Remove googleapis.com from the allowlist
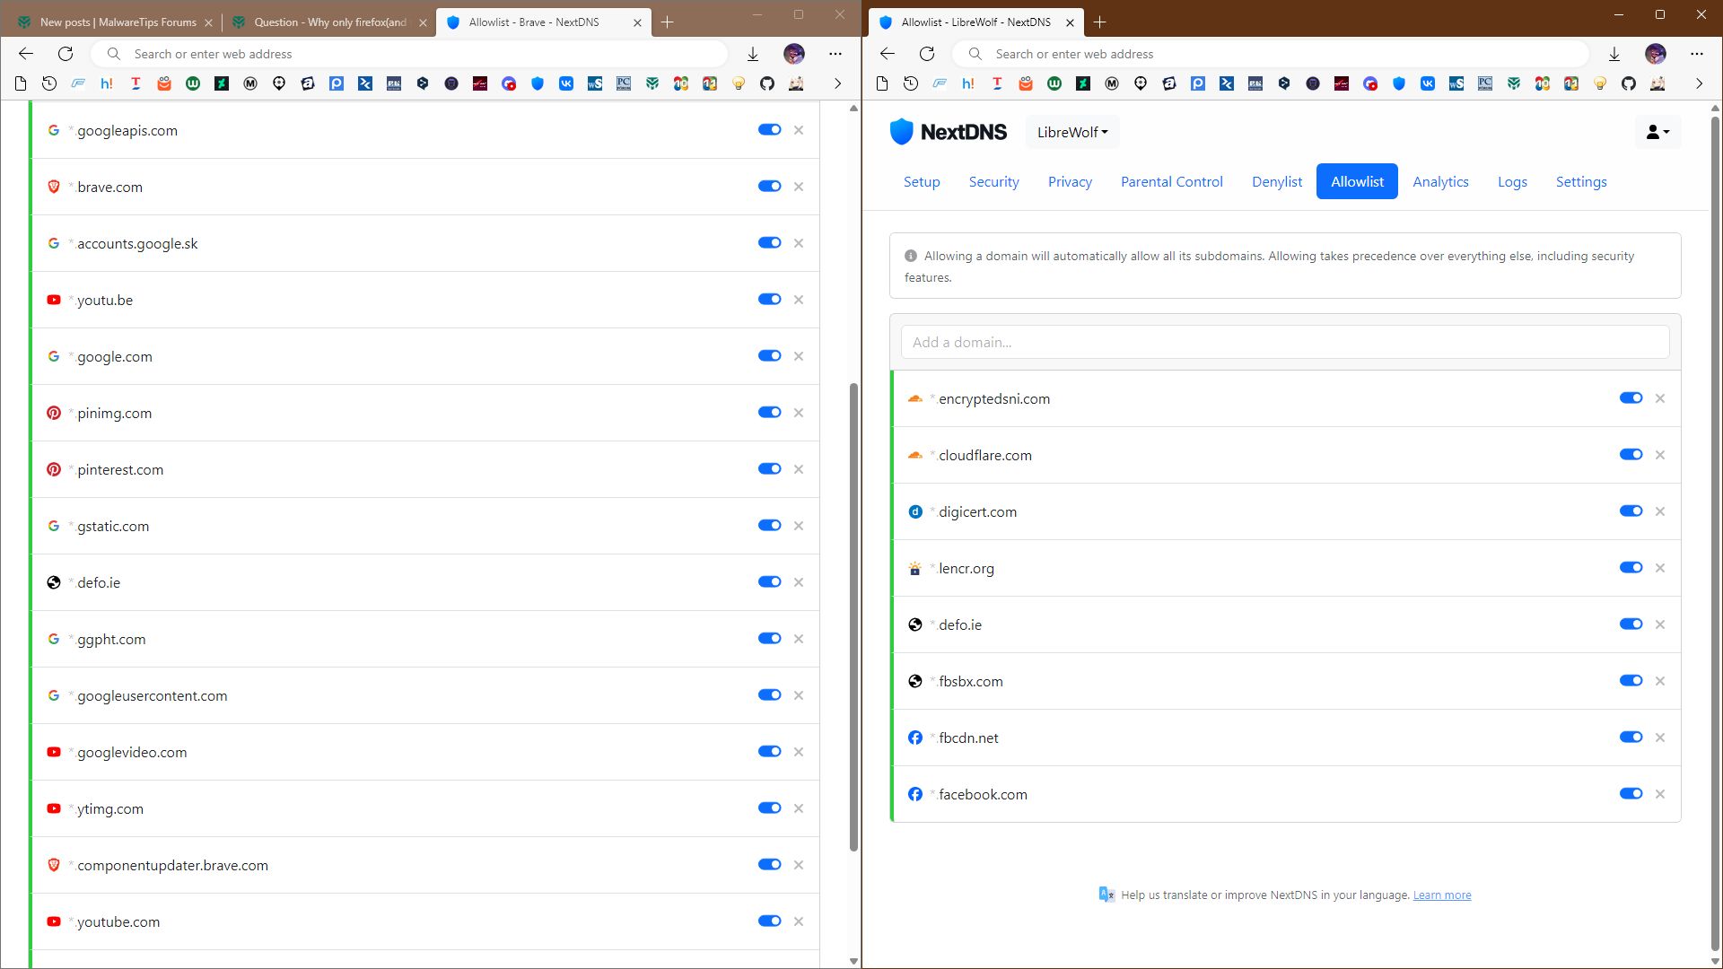 [799, 130]
